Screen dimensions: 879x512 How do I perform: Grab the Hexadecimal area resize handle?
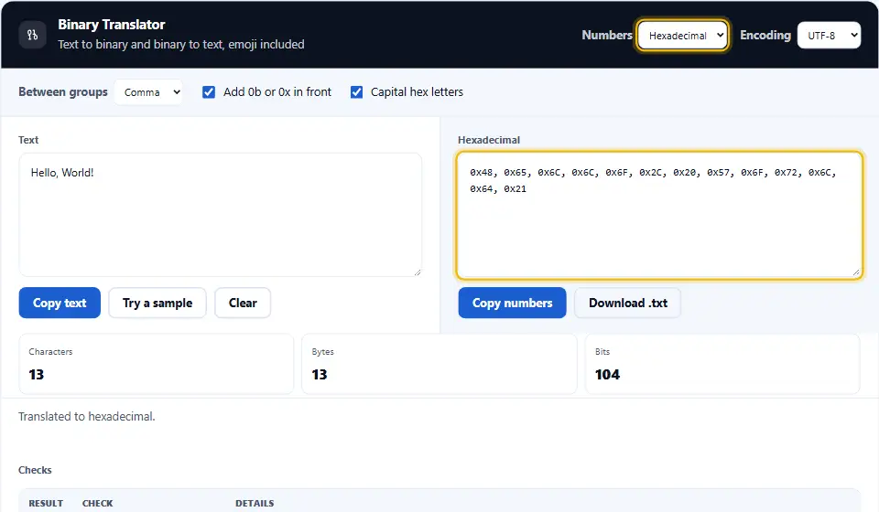(x=856, y=272)
